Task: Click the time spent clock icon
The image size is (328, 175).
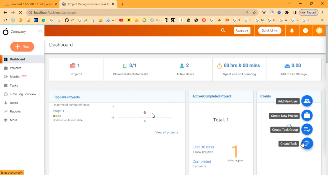Action: pos(219,66)
